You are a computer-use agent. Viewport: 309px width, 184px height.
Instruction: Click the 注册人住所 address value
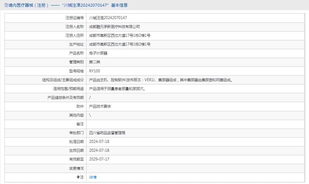click(x=120, y=35)
